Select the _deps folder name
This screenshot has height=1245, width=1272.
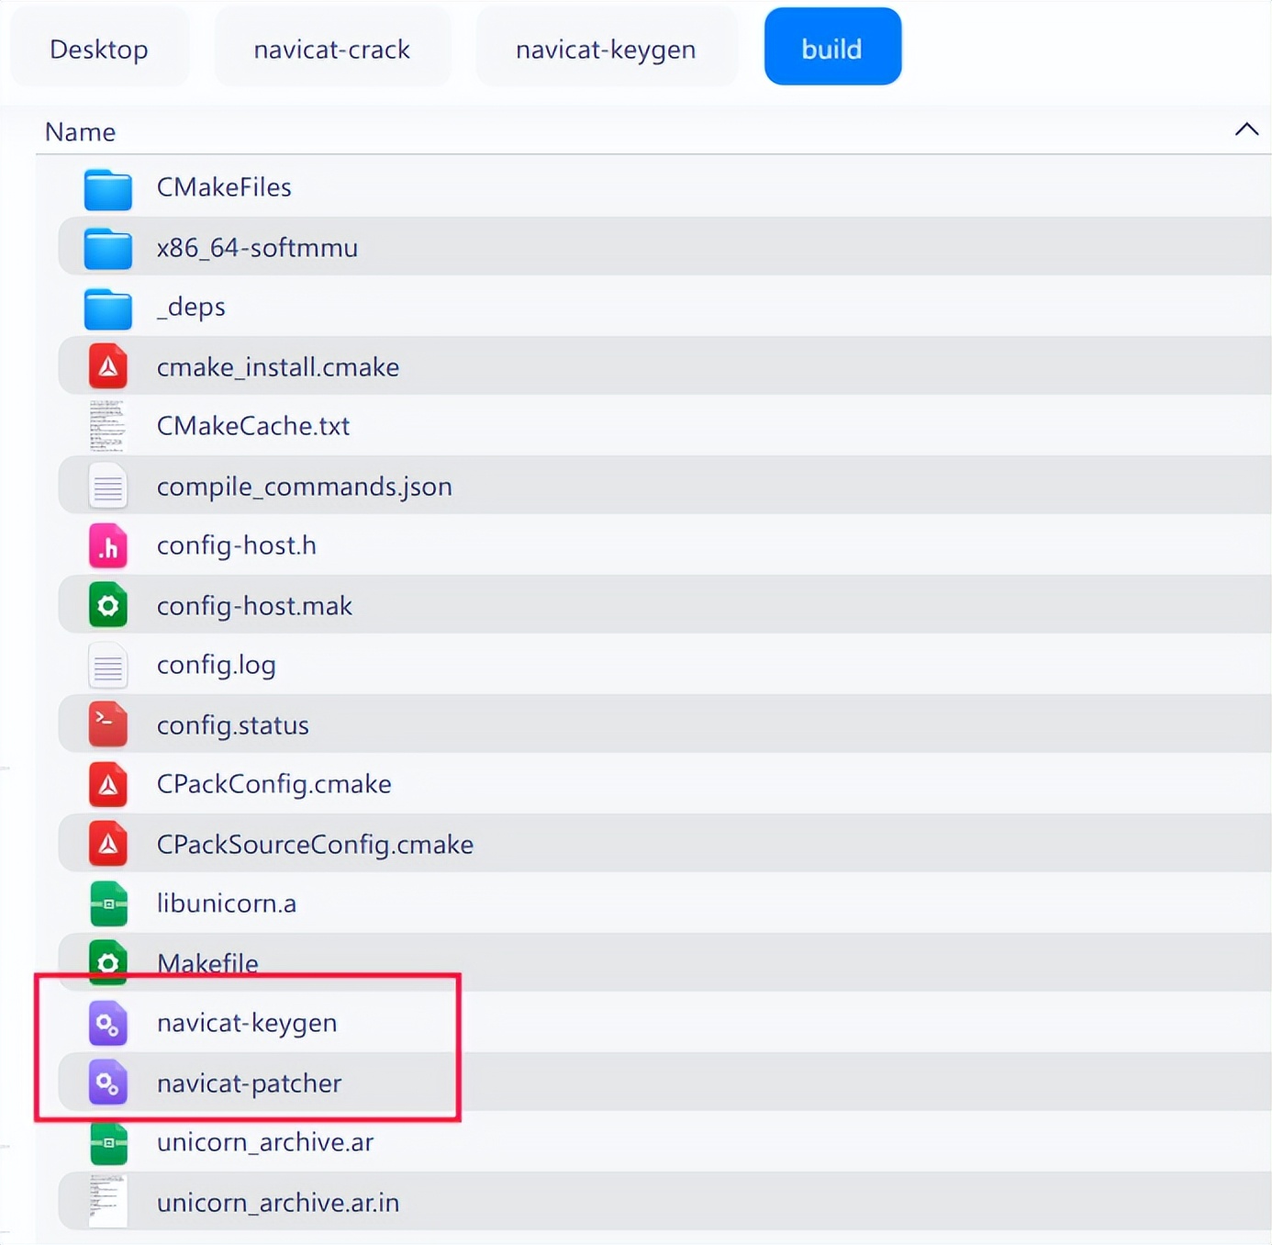pos(191,308)
